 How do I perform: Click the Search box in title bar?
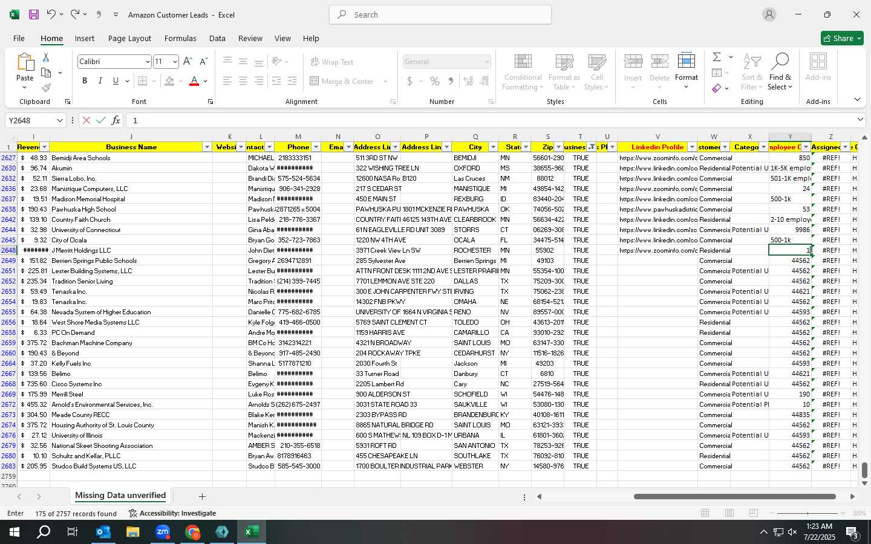point(440,15)
